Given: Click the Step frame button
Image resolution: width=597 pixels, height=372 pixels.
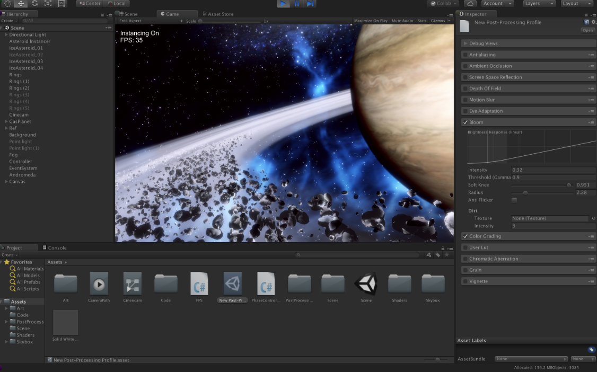Looking at the screenshot, I should [310, 4].
